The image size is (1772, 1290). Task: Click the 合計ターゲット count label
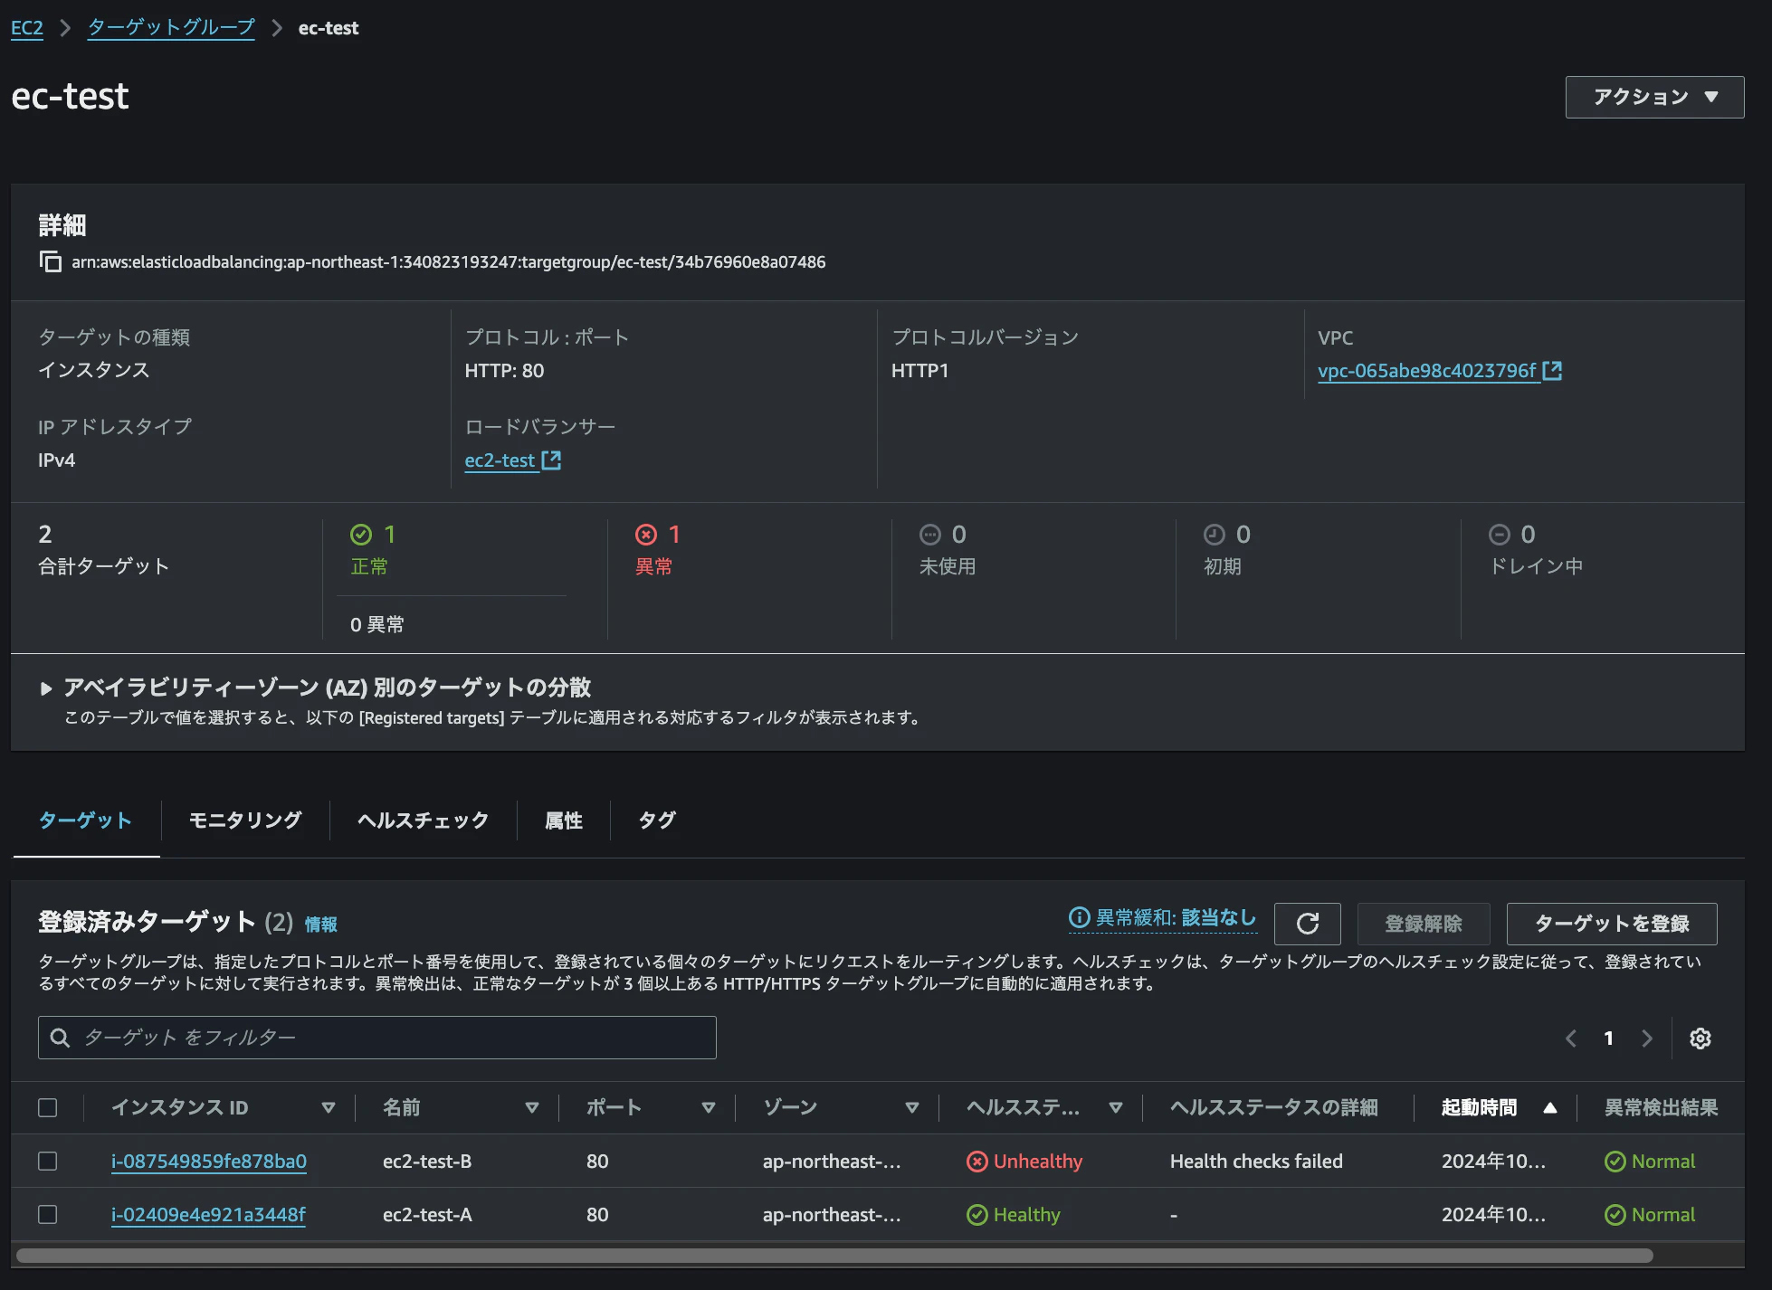coord(104,567)
